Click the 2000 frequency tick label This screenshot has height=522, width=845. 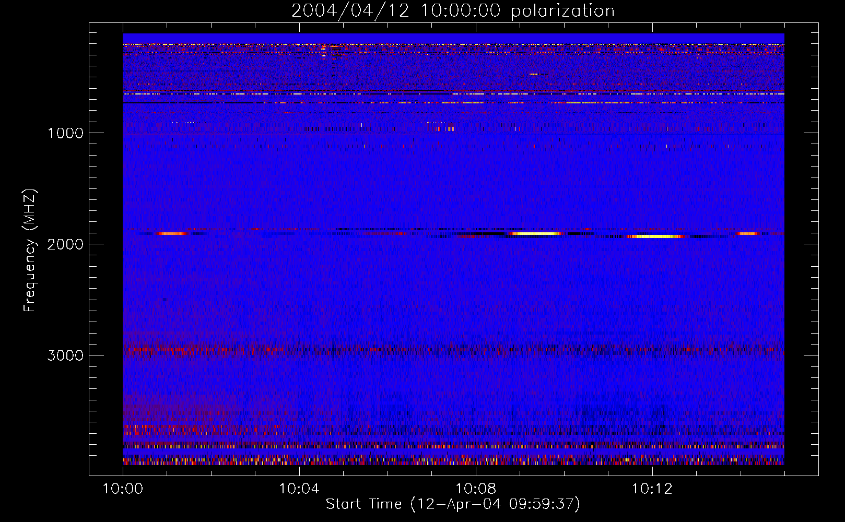[65, 244]
